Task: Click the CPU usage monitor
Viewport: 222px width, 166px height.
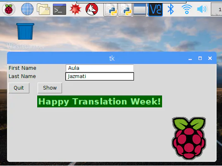Action: [x=216, y=9]
